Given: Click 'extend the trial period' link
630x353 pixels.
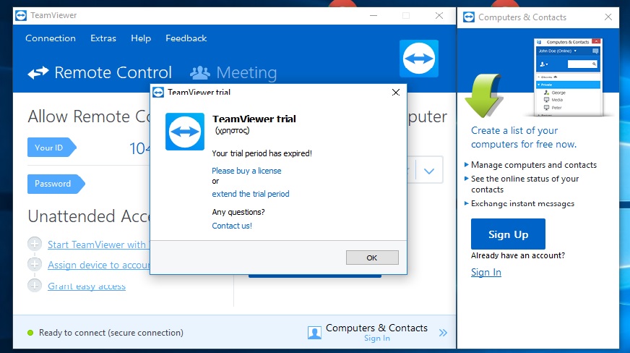Looking at the screenshot, I should pos(250,194).
